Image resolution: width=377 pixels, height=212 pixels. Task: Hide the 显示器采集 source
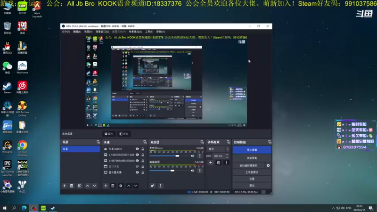[x=137, y=172]
